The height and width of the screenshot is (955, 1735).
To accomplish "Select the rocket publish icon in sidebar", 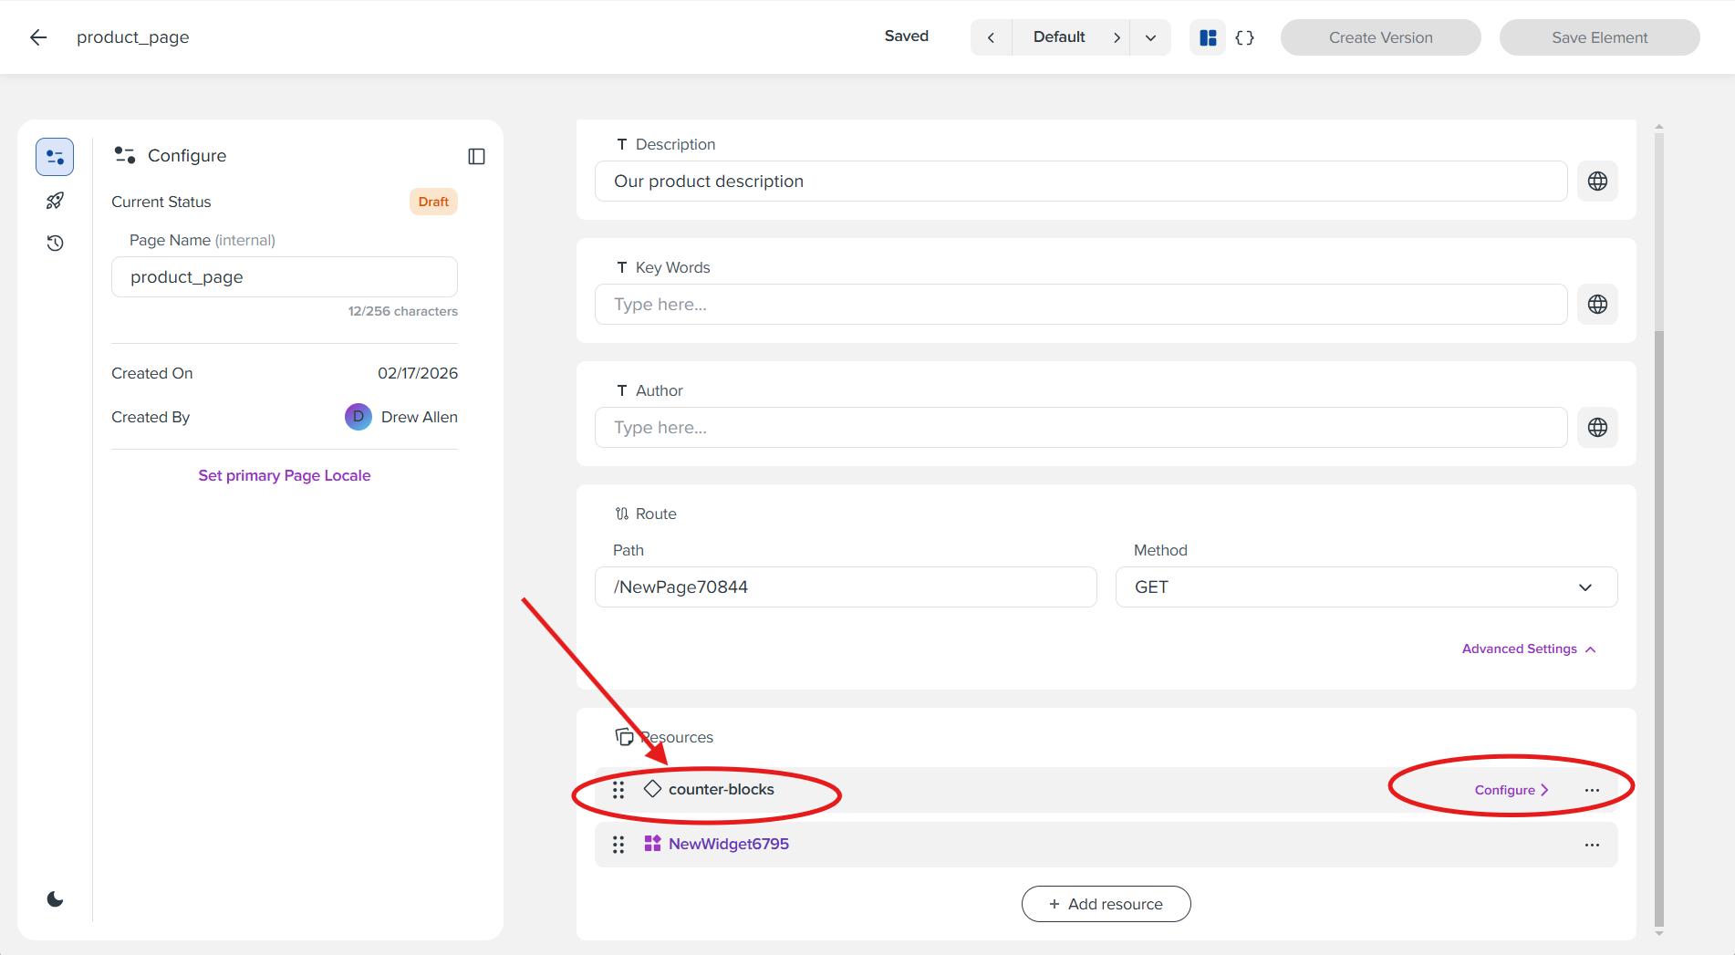I will coord(55,200).
